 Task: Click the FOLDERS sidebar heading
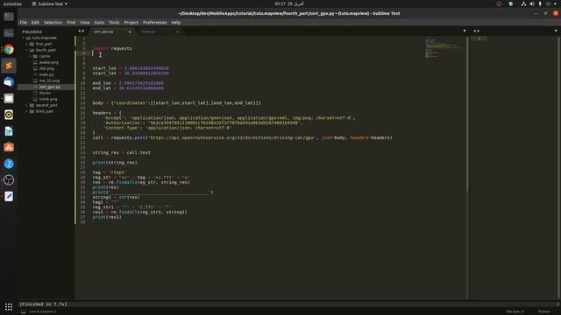tap(32, 31)
